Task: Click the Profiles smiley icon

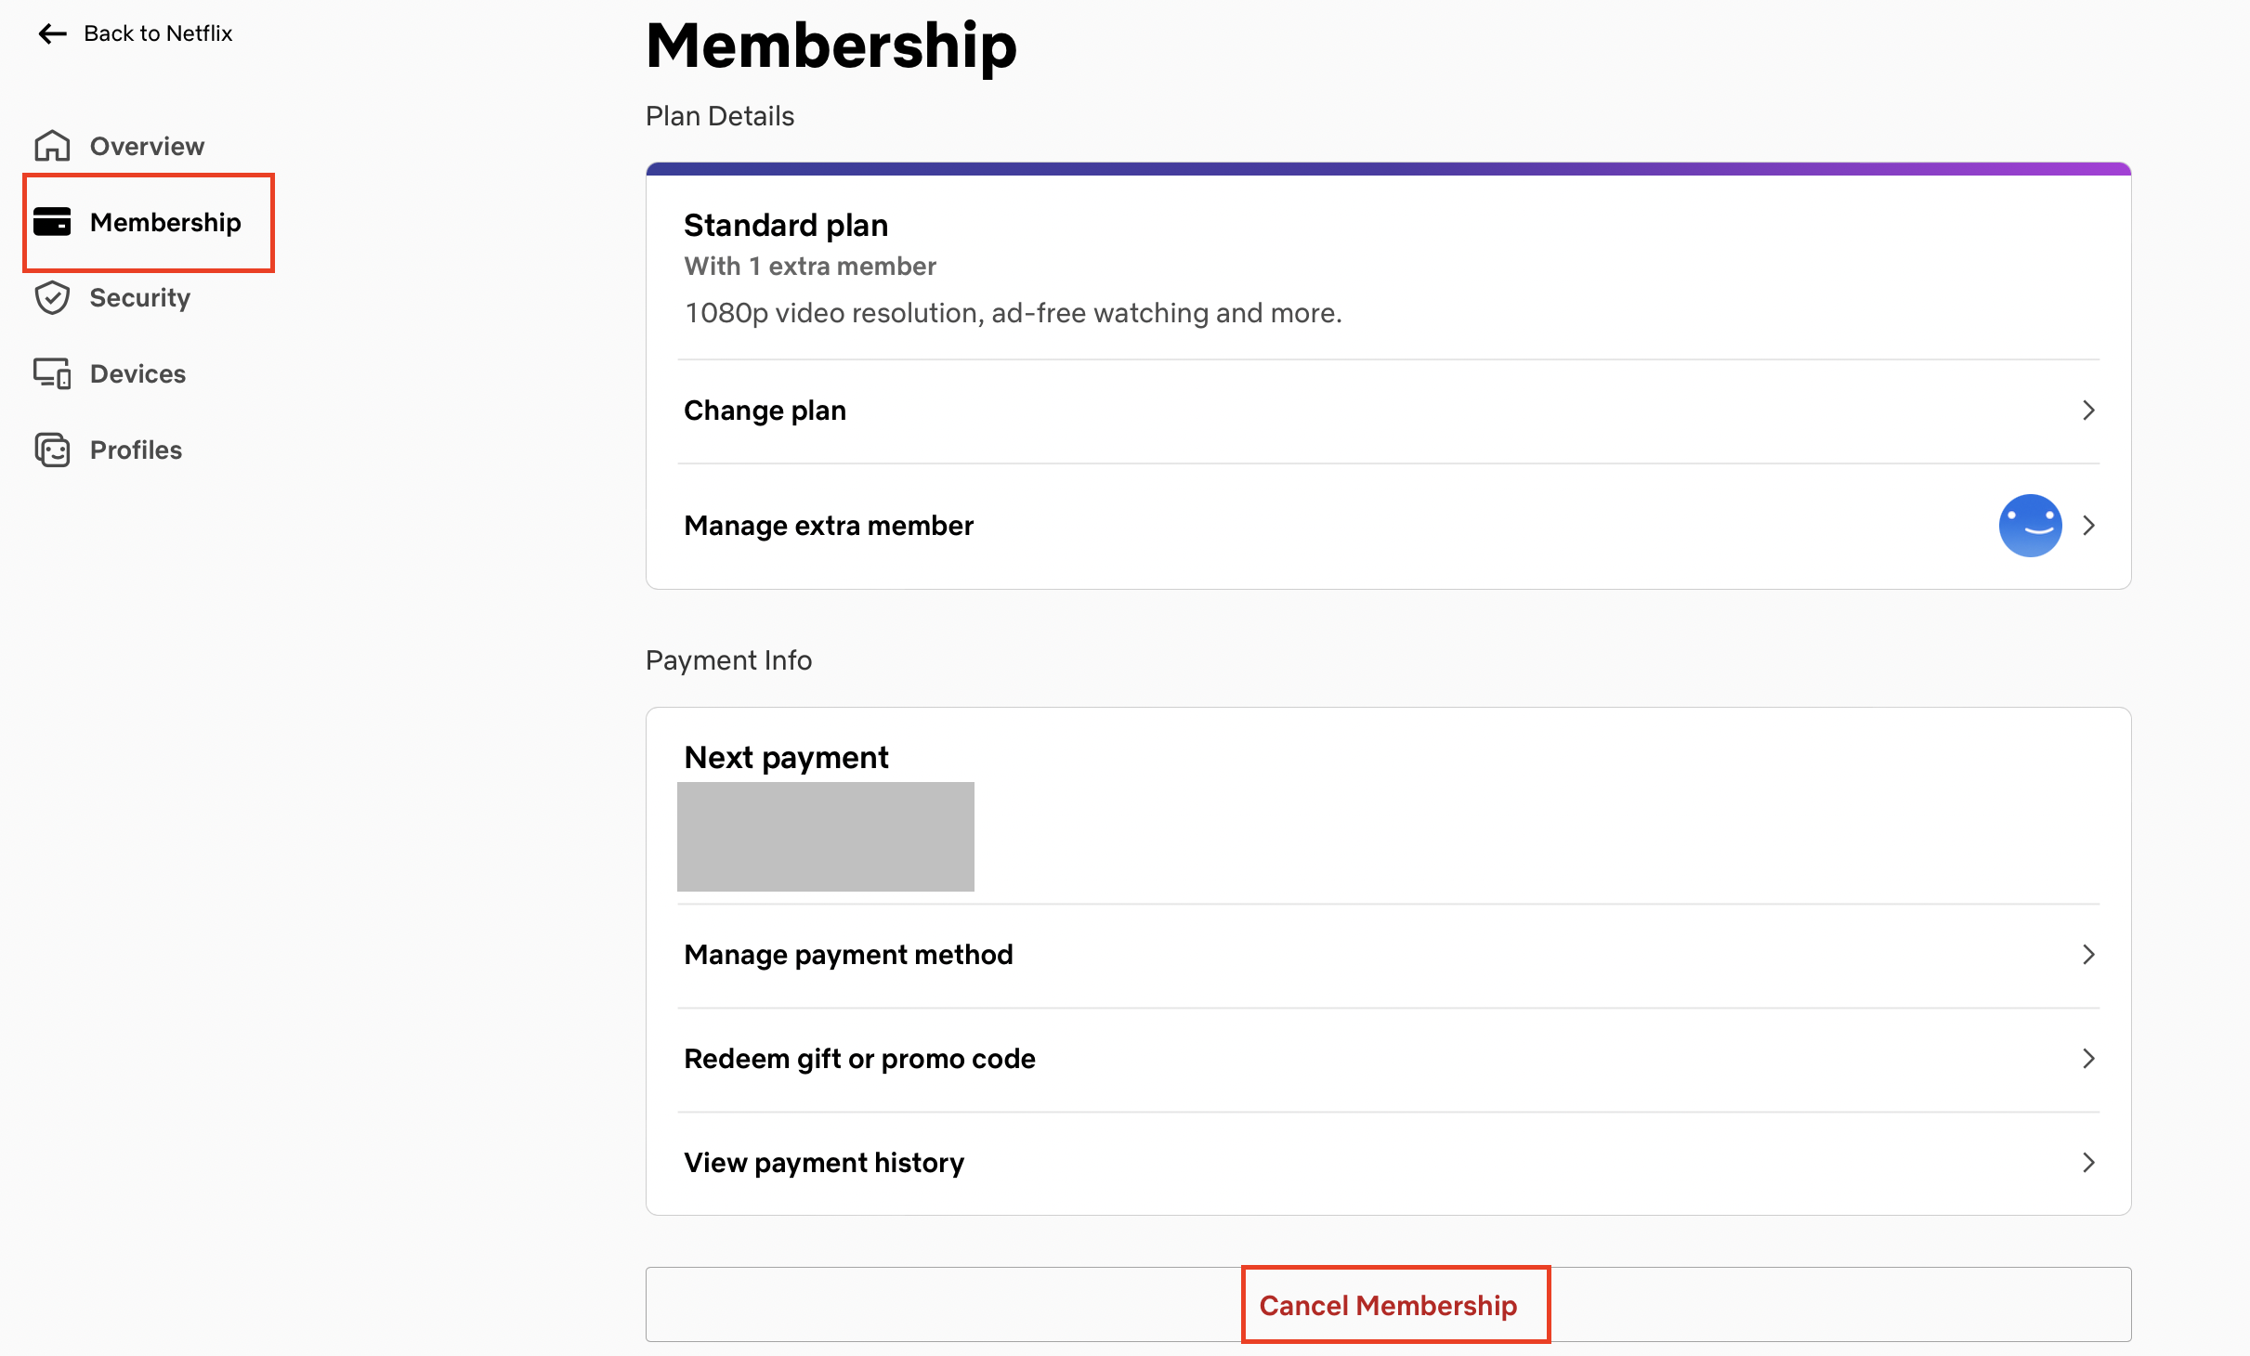Action: tap(52, 450)
